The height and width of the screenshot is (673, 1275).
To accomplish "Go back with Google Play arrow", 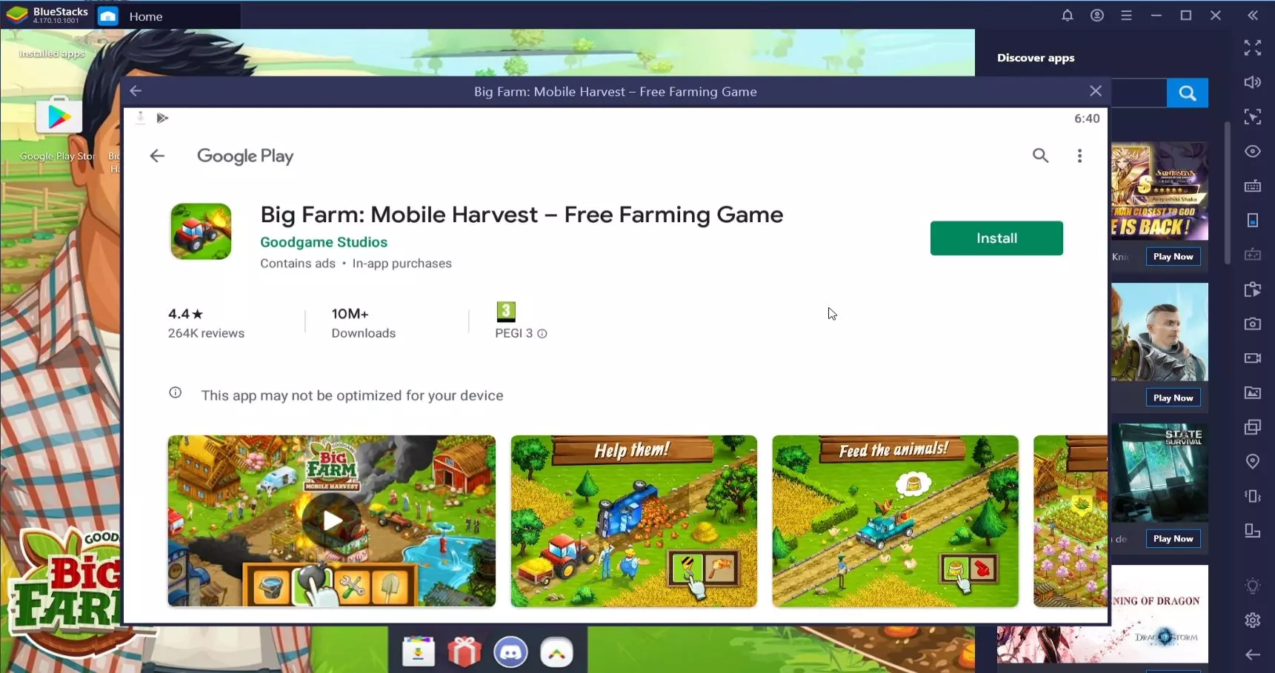I will [156, 155].
